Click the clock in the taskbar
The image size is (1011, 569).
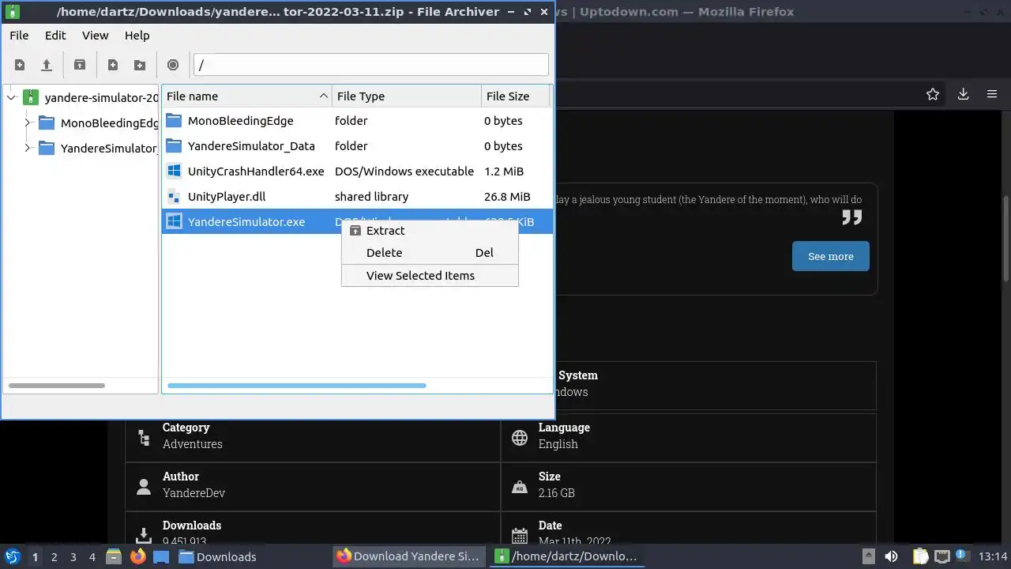993,556
